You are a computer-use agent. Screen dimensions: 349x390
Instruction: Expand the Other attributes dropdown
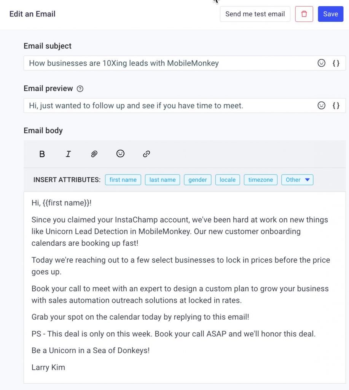(297, 180)
